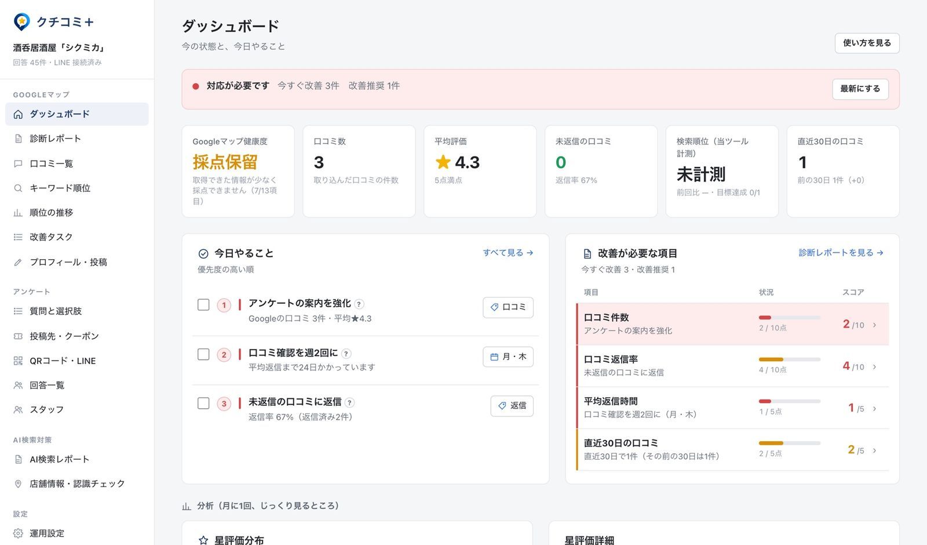Check the アンケートの案内を強化 task checkbox
927x545 pixels.
coord(203,304)
